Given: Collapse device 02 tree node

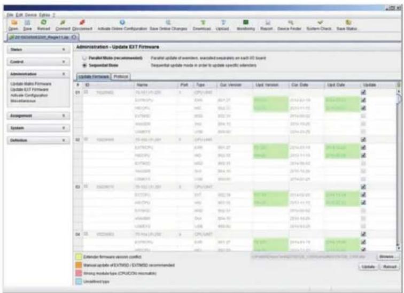Looking at the screenshot, I should pyautogui.click(x=86, y=139).
